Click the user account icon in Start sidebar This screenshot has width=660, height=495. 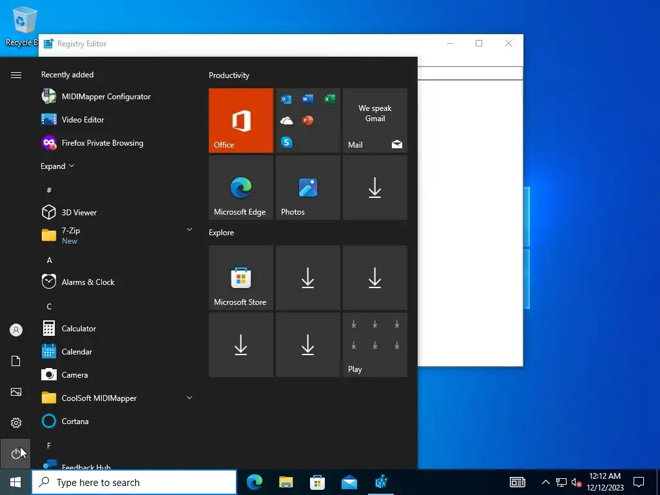[x=16, y=330]
